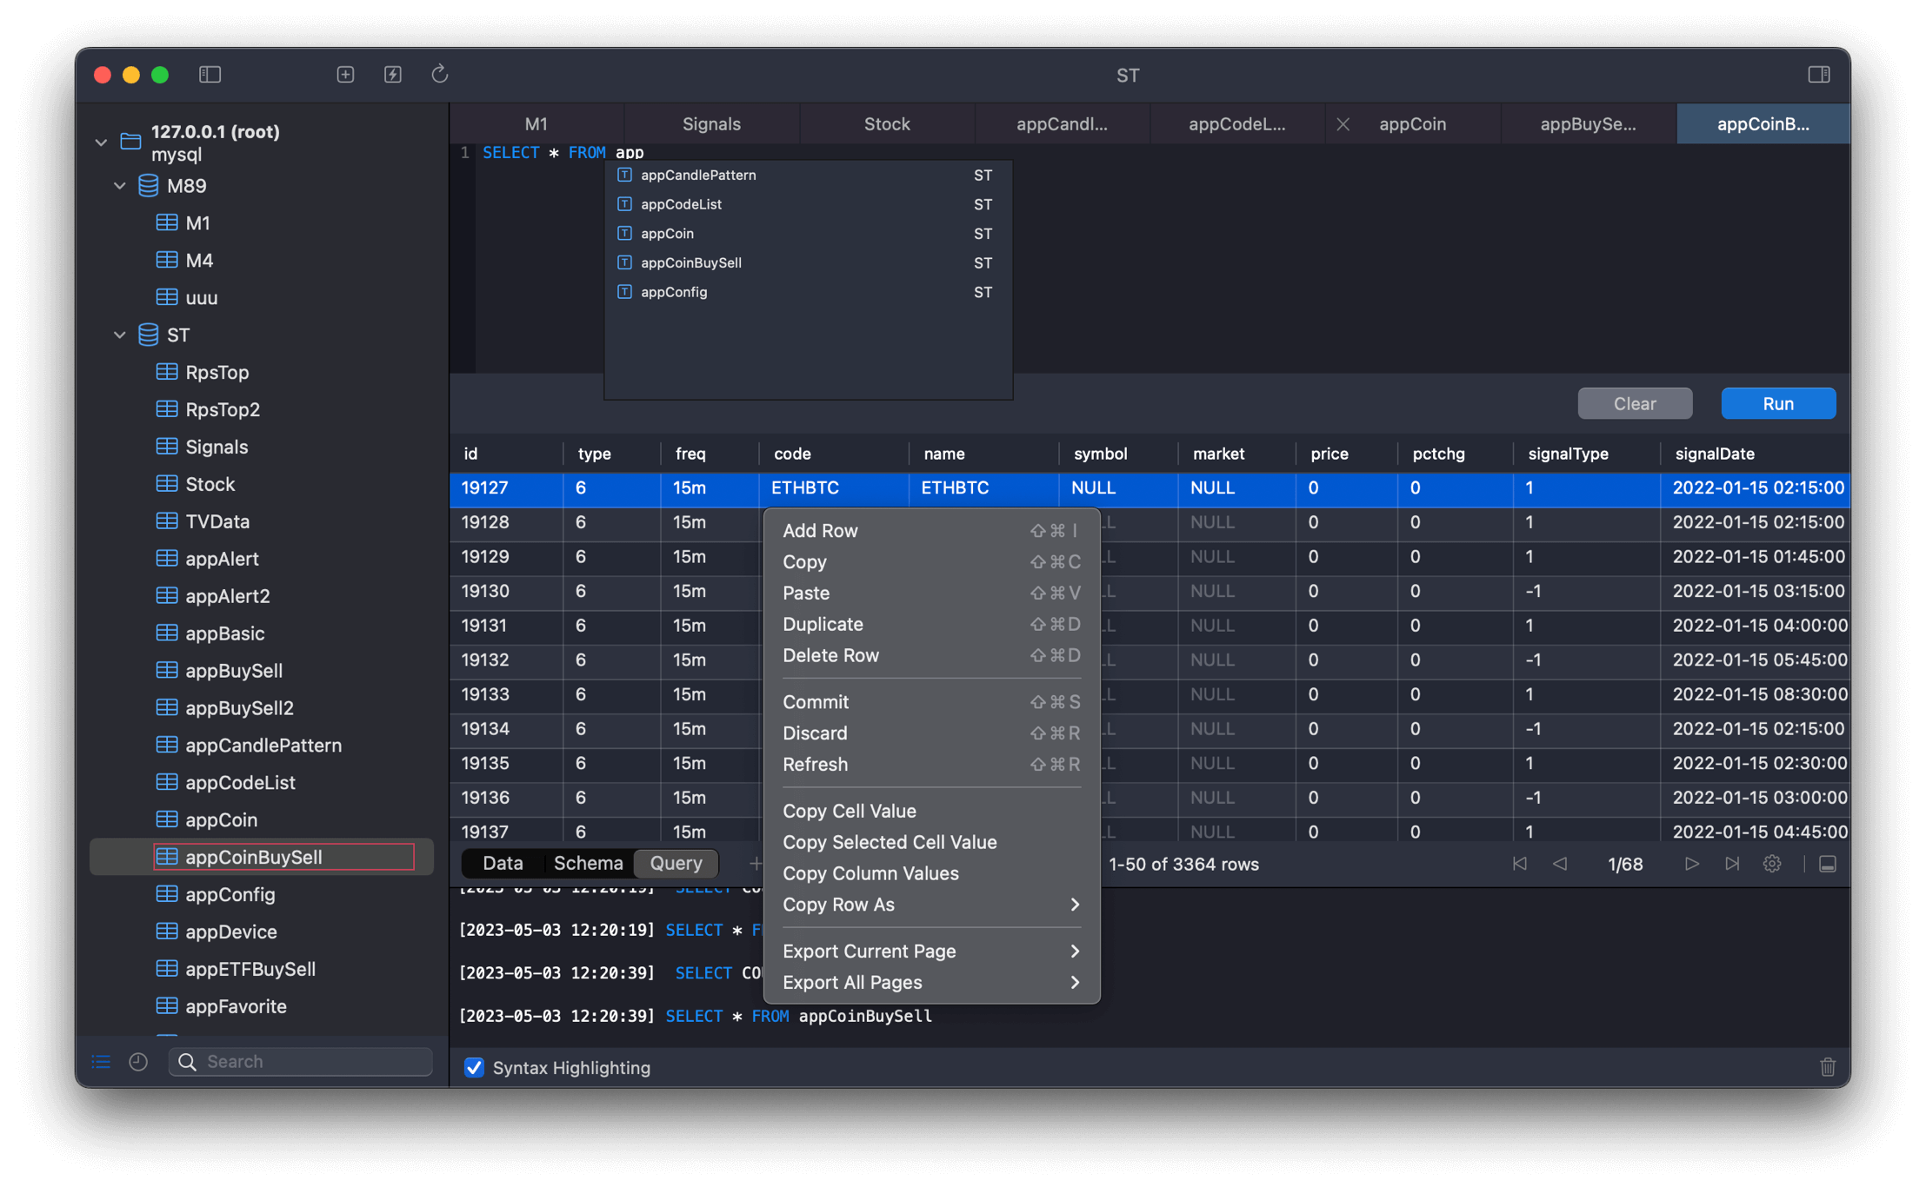
Task: Open pagination settings gear icon
Action: (1772, 864)
